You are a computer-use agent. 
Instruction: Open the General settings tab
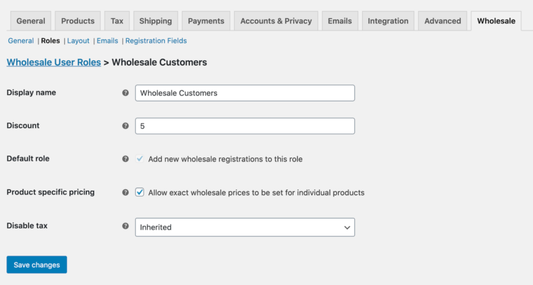coord(31,21)
